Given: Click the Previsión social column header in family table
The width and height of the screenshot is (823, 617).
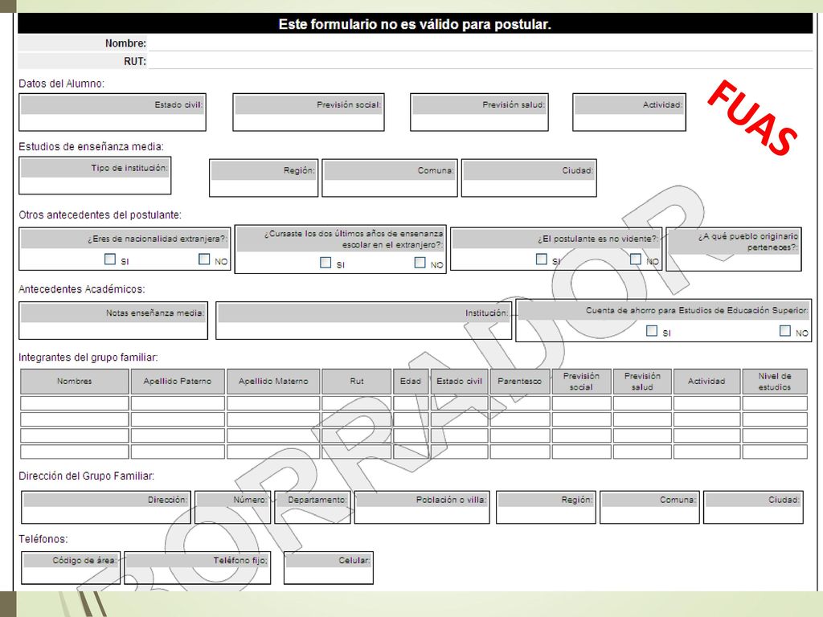Looking at the screenshot, I should pyautogui.click(x=582, y=382).
